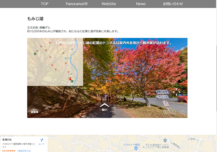Open thumbnail list icon in panorama

coord(34,112)
